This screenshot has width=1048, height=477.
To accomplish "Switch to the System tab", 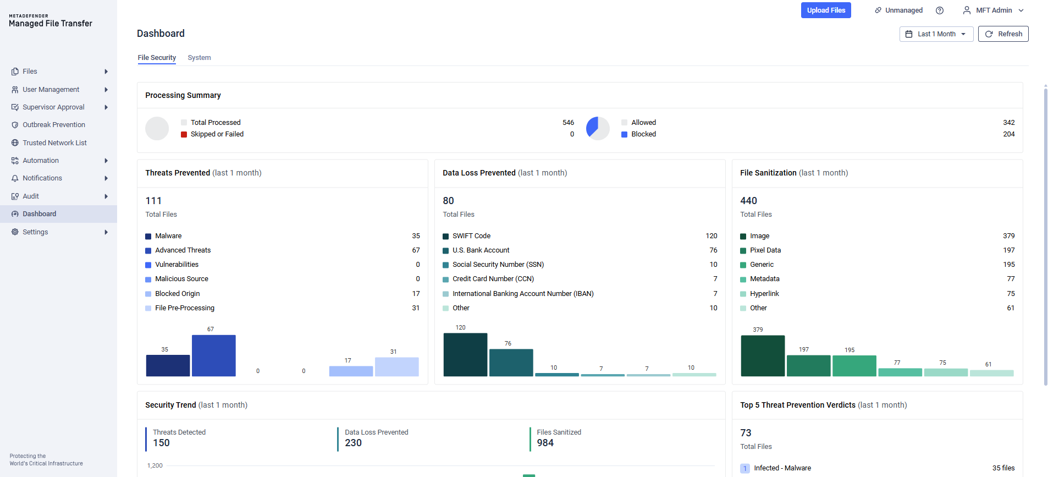I will pyautogui.click(x=199, y=58).
